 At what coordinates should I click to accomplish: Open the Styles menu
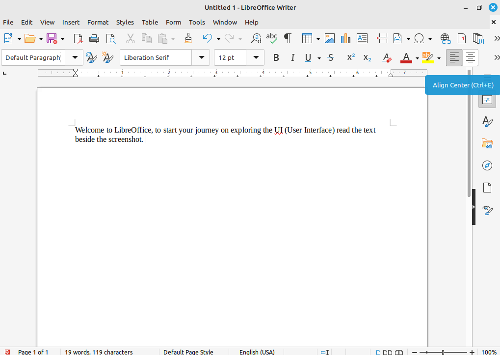[x=125, y=22]
